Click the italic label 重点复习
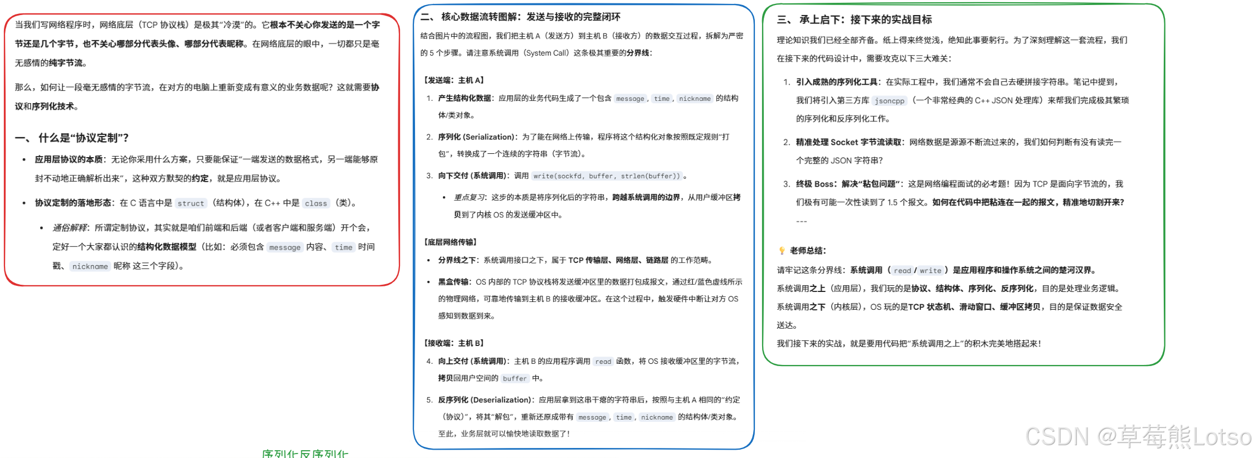The image size is (1254, 458). pyautogui.click(x=469, y=197)
